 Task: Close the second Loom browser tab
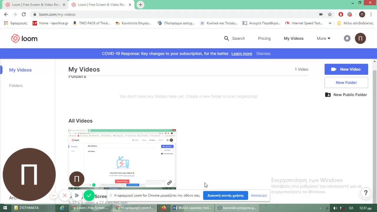pos(130,5)
